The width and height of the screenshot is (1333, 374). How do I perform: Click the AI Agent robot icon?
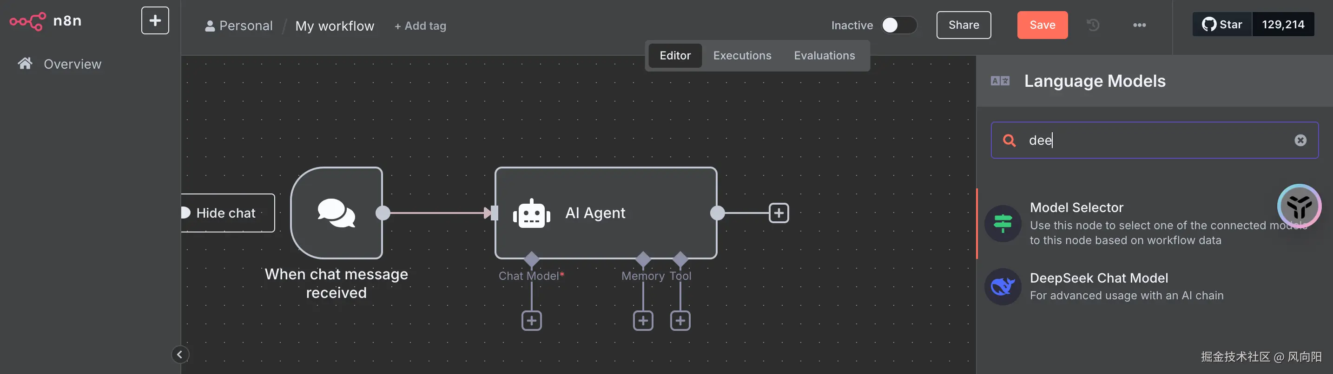531,213
